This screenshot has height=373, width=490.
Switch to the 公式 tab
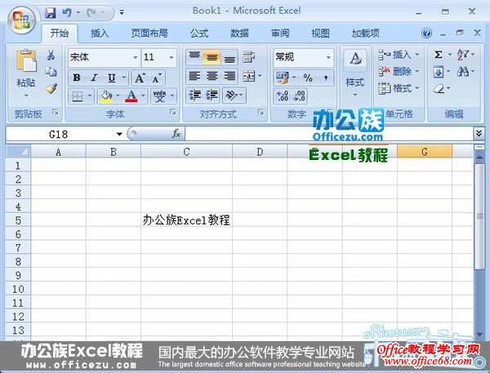[x=199, y=33]
